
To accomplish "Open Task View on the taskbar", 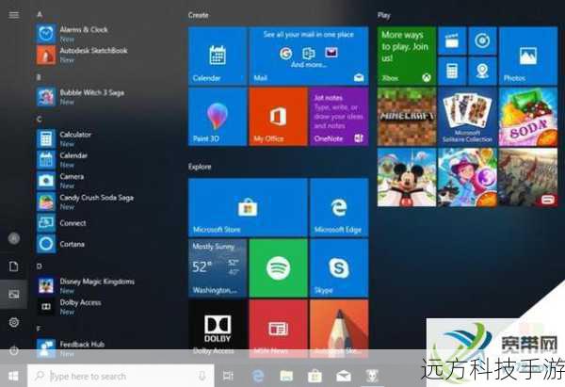I will [x=228, y=377].
